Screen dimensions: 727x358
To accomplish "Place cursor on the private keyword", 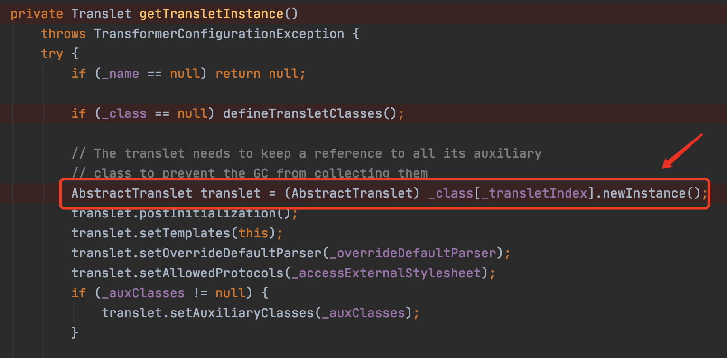I will [37, 13].
